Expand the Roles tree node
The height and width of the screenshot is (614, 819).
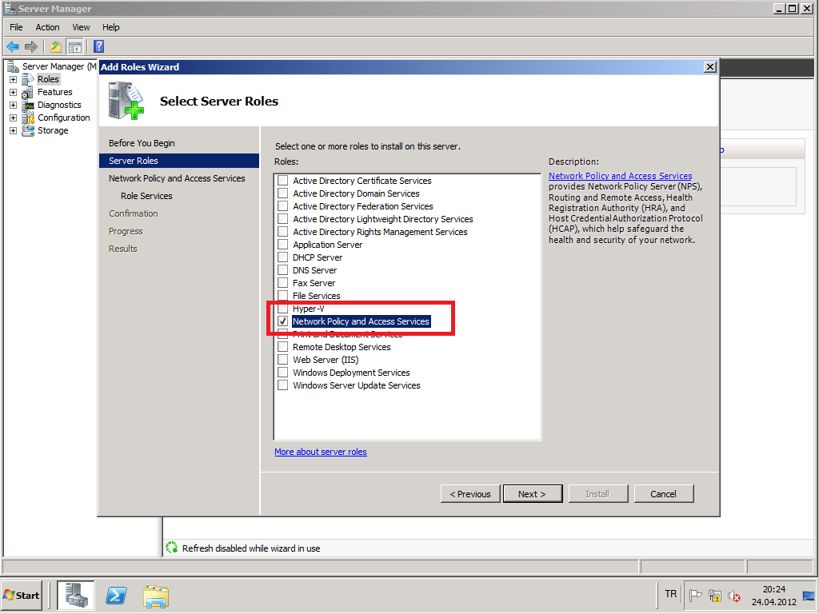[13, 79]
